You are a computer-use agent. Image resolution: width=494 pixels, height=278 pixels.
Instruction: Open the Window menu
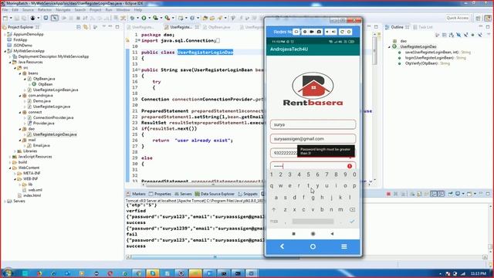click(x=123, y=10)
